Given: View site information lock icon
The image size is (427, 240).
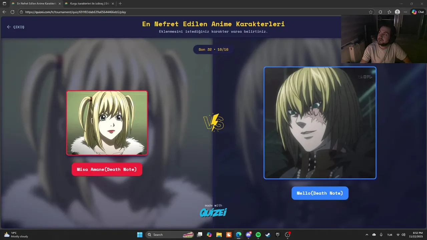Looking at the screenshot, I should 21,12.
